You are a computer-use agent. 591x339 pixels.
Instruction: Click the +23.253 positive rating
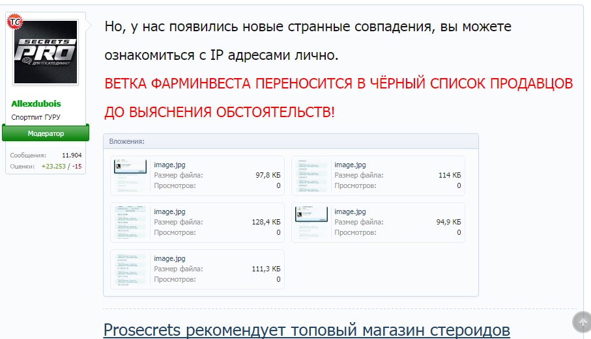[x=53, y=166]
